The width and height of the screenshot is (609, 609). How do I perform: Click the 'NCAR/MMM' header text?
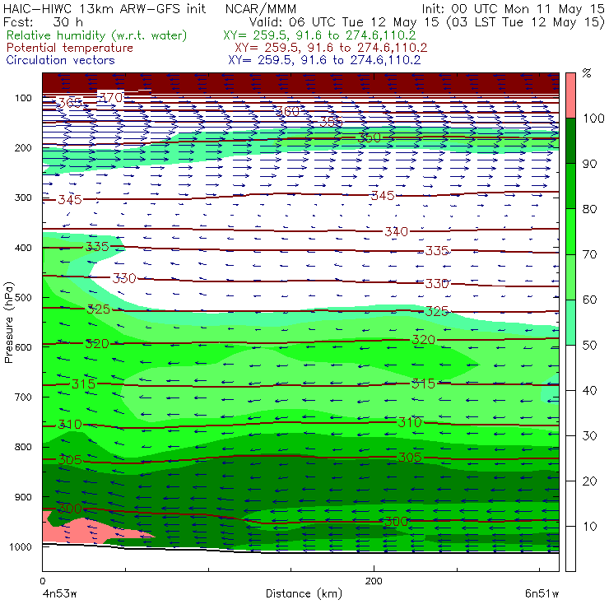click(x=261, y=9)
